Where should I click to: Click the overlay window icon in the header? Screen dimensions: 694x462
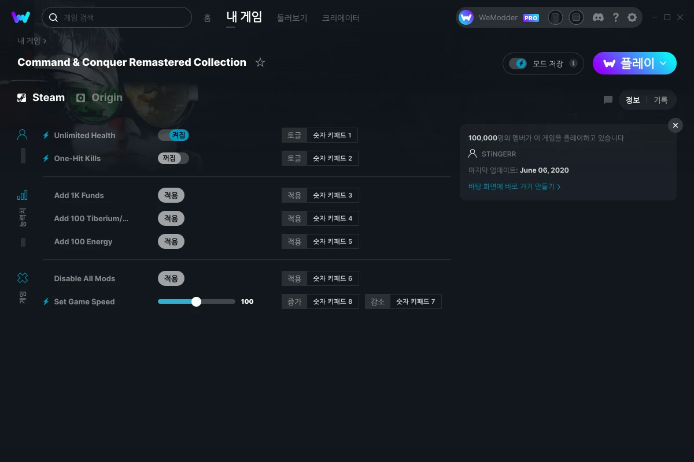(576, 17)
